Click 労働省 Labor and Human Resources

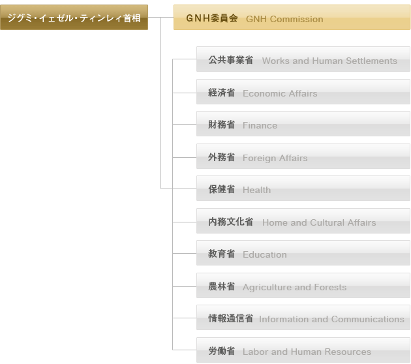pos(303,350)
